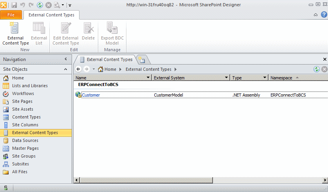This screenshot has width=328, height=192.
Task: Click the Refresh icon in breadcrumb bar
Action: 317,69
